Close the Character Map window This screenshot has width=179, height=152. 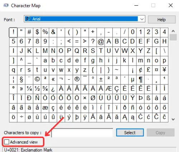(171, 5)
